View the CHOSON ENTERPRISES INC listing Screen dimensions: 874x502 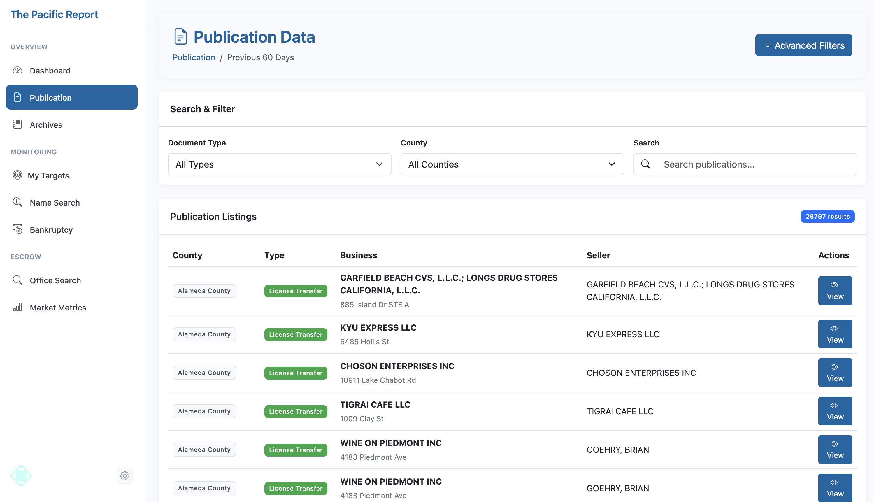coord(835,373)
